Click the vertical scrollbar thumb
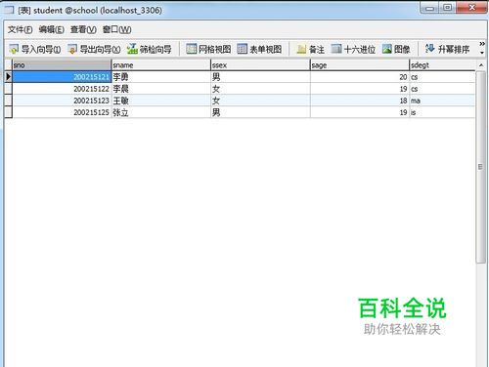Image resolution: width=489 pixels, height=367 pixels. (x=480, y=167)
